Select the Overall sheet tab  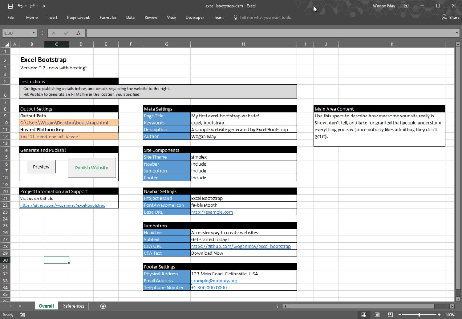click(x=46, y=306)
